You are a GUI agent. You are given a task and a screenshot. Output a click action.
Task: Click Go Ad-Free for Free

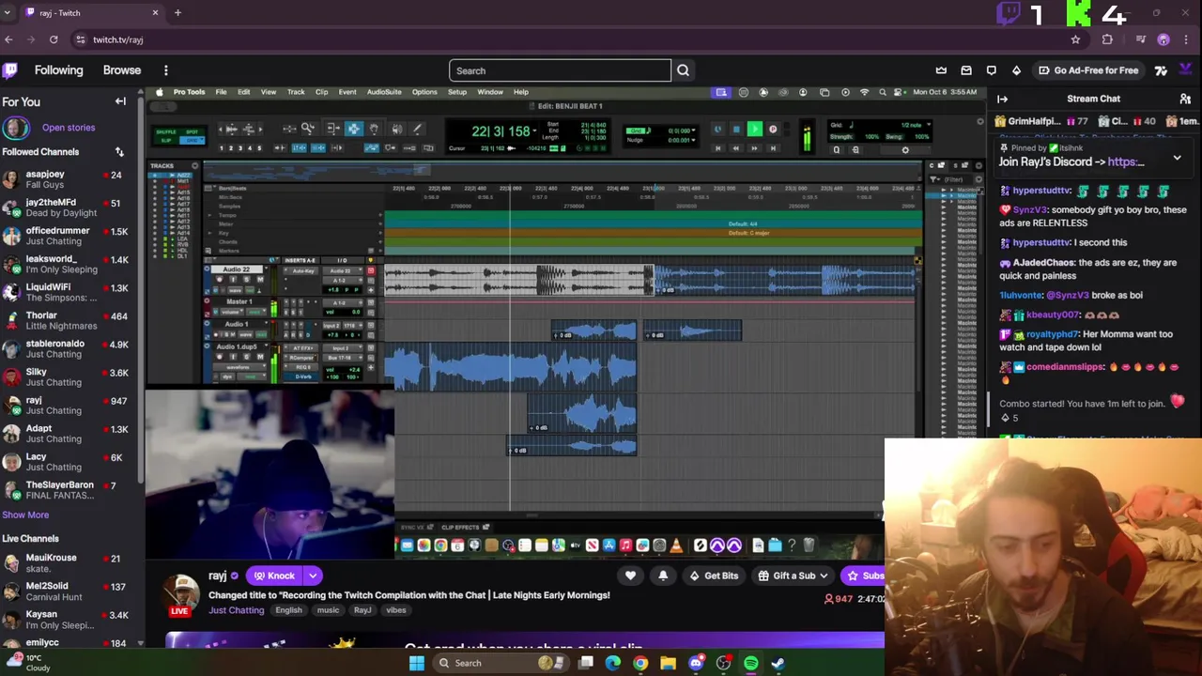click(x=1087, y=70)
